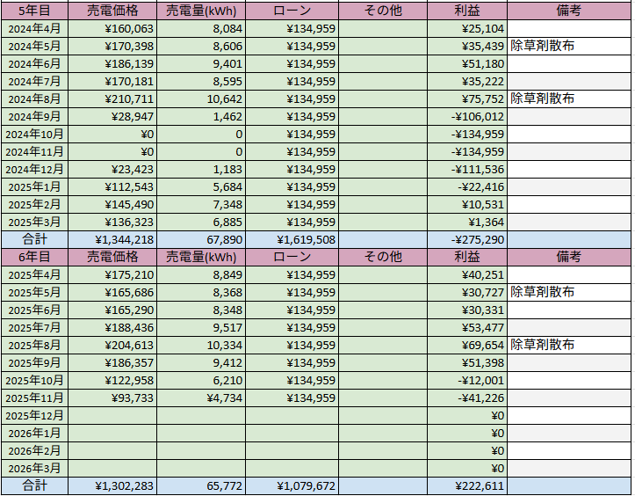This screenshot has width=635, height=496.
Task: Click the ¥210,711 sales price cell
Action: pyautogui.click(x=112, y=98)
